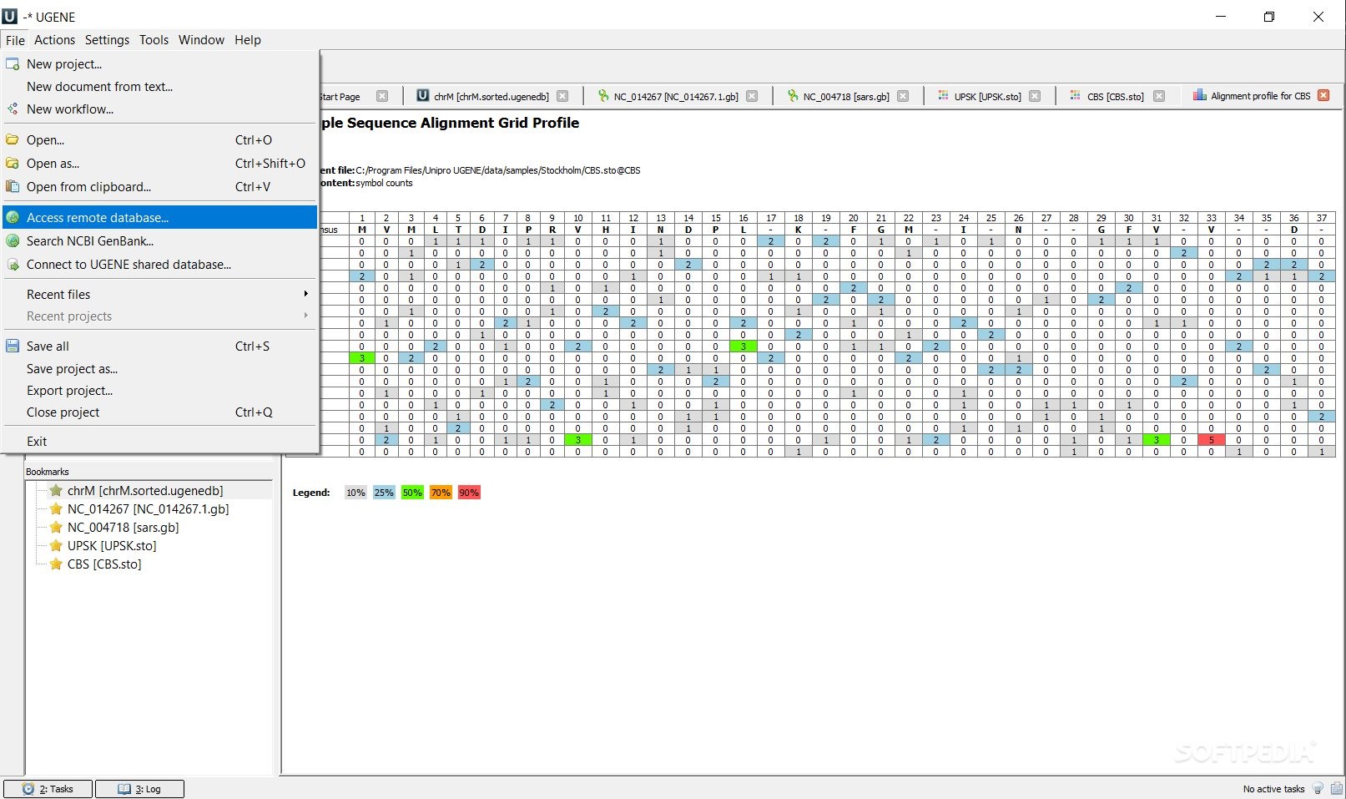Viewport: 1346px width, 799px height.
Task: Choose Exit from File menu
Action: (x=160, y=442)
